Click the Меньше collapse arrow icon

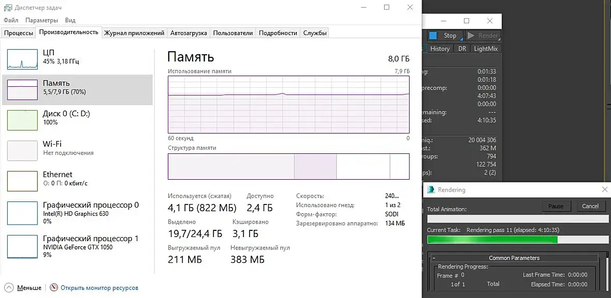(x=9, y=288)
